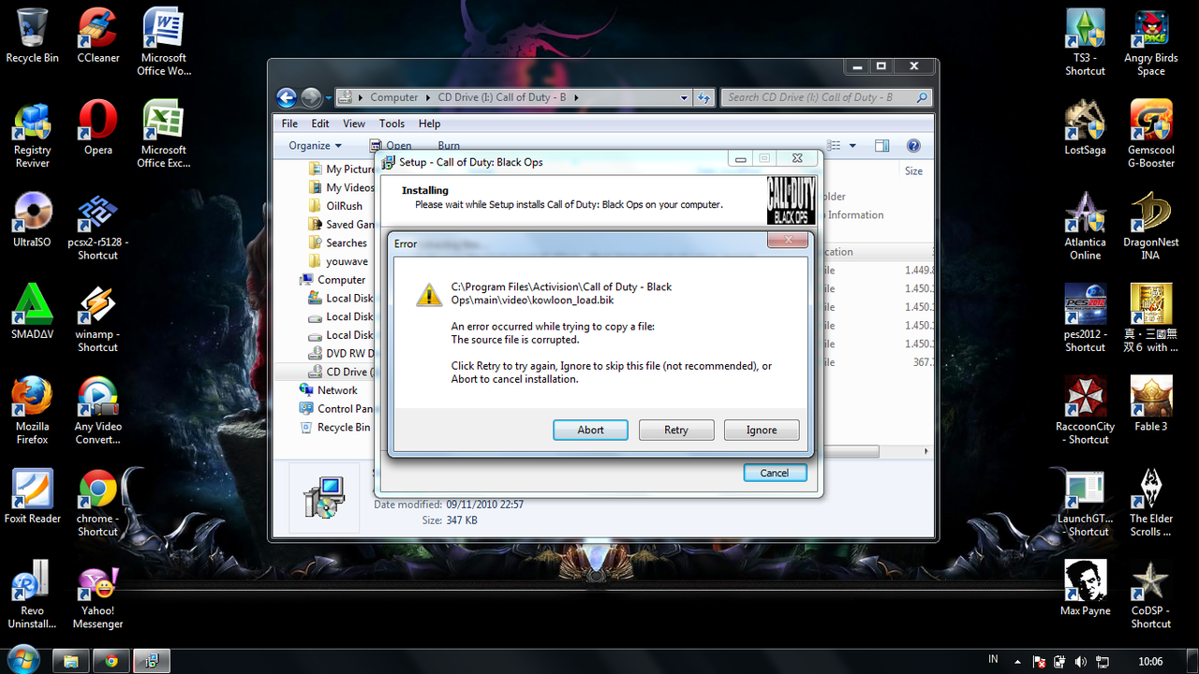1199x674 pixels.
Task: Open Windows Explorer from taskbar
Action: click(x=70, y=661)
